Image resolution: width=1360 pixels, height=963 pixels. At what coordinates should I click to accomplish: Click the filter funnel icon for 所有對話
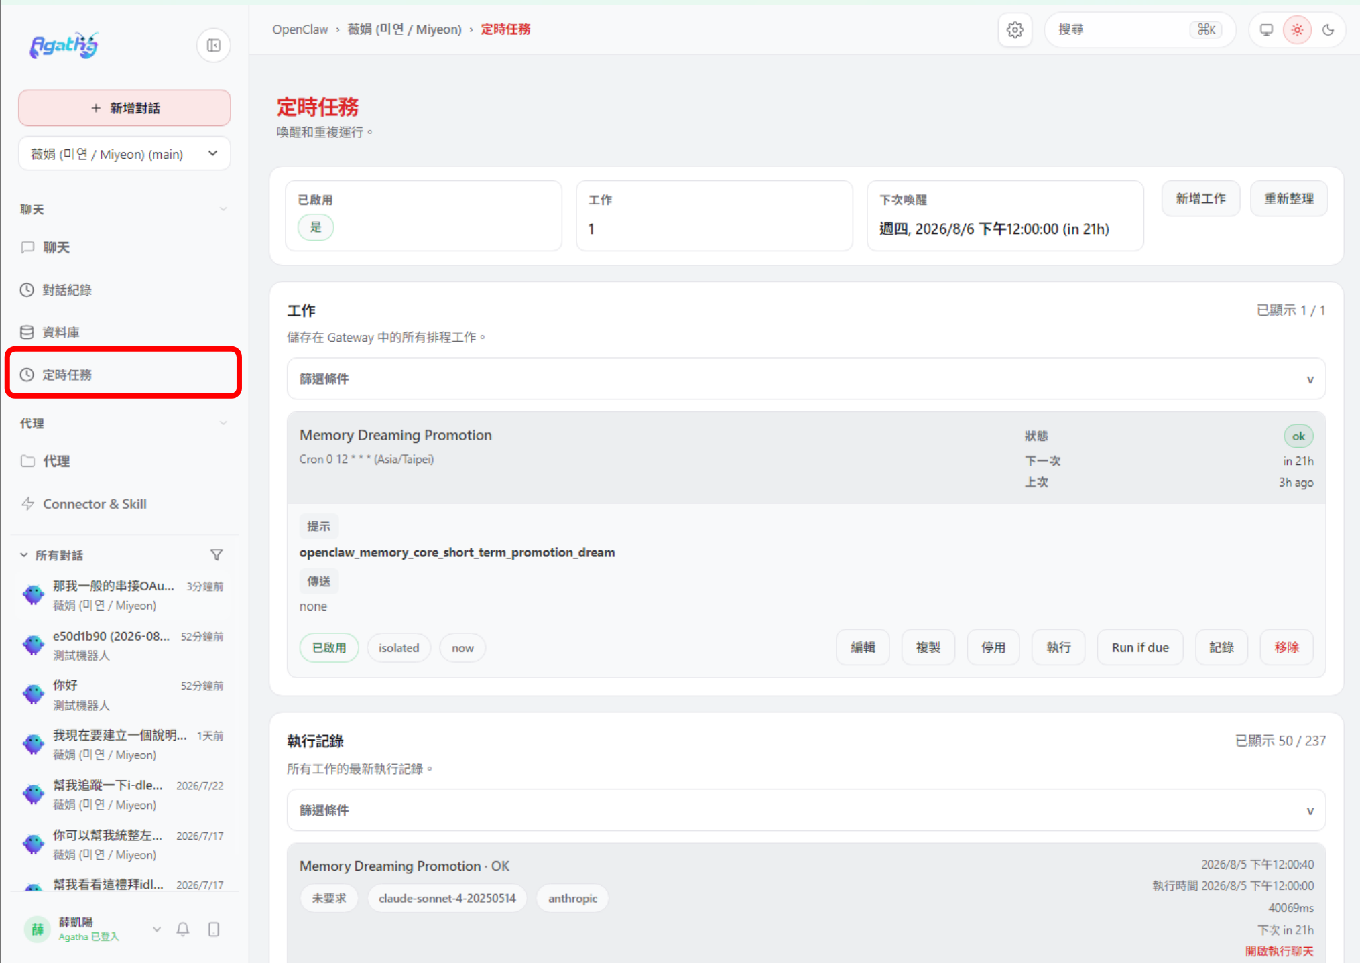[x=216, y=555]
